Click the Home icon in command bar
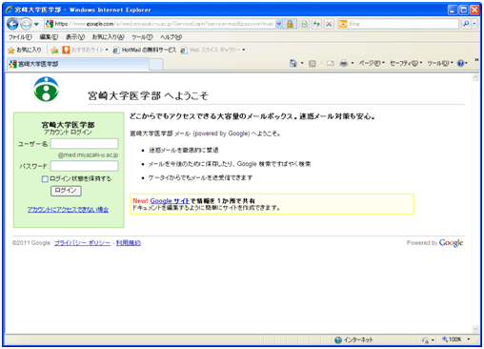Image resolution: width=484 pixels, height=349 pixels. coord(293,63)
